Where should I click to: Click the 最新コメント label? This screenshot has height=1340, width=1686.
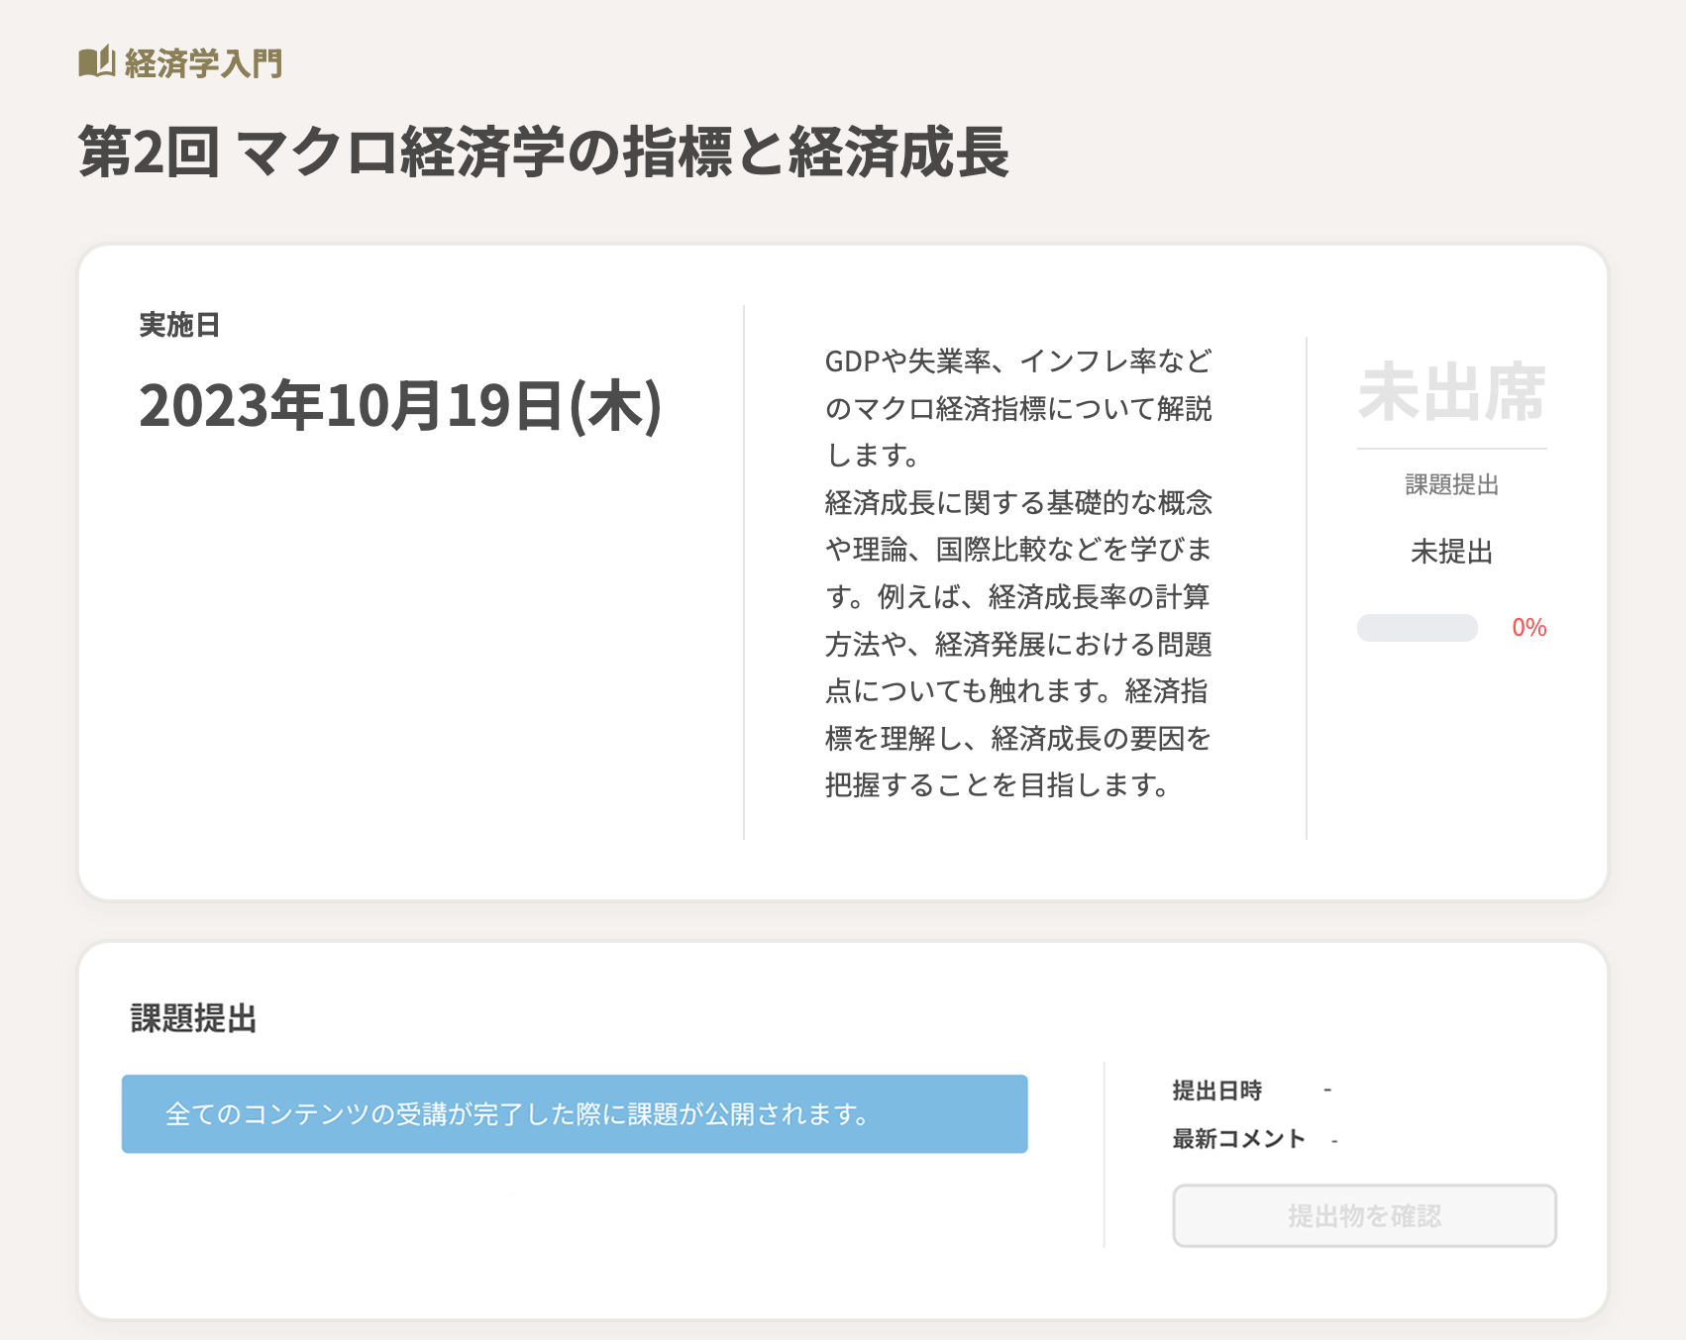[1238, 1139]
